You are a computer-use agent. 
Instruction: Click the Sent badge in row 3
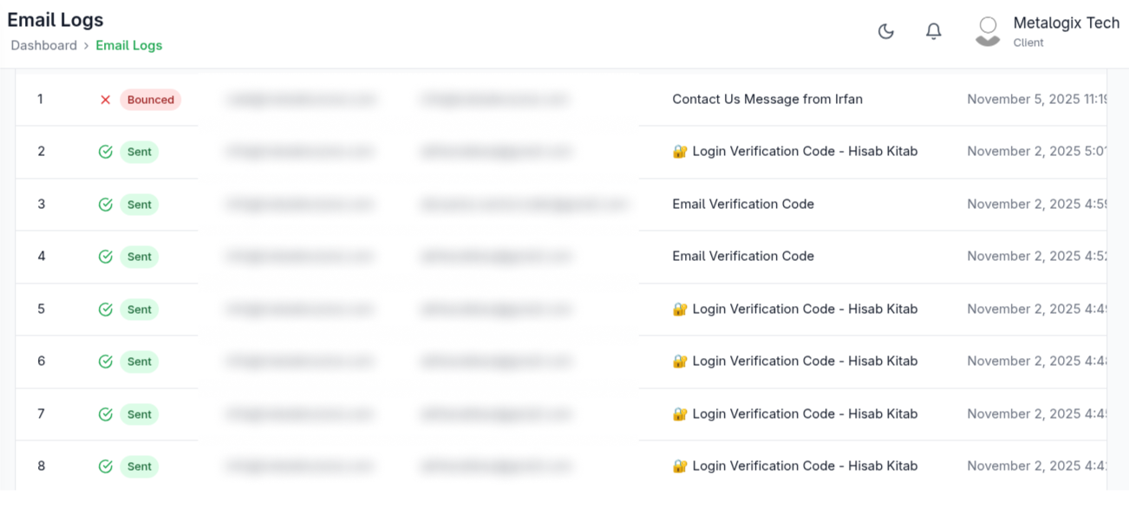coord(140,205)
